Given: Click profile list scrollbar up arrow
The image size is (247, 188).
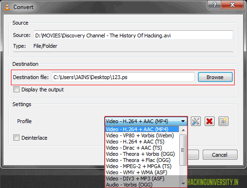Looking at the screenshot, I should (183, 130).
